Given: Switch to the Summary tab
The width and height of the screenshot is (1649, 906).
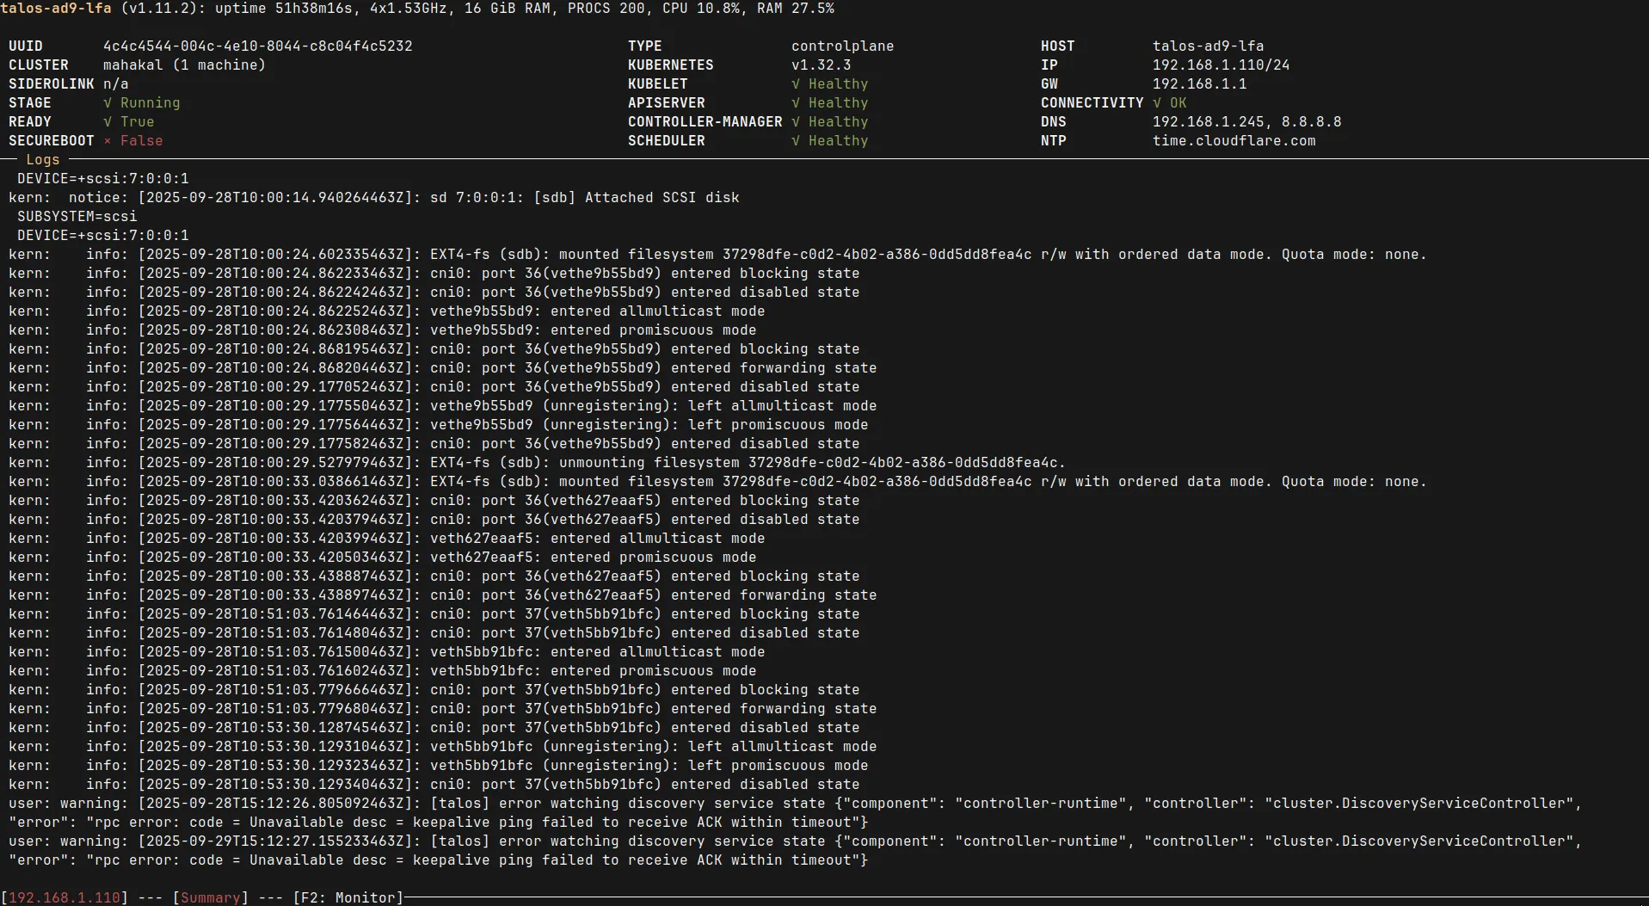Looking at the screenshot, I should tap(211, 897).
